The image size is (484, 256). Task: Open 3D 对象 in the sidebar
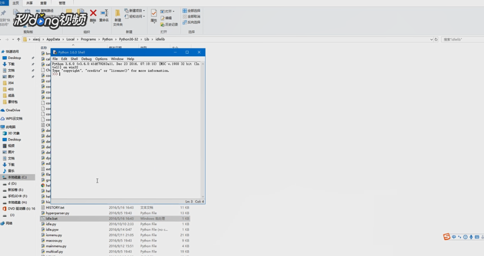pyautogui.click(x=11, y=133)
